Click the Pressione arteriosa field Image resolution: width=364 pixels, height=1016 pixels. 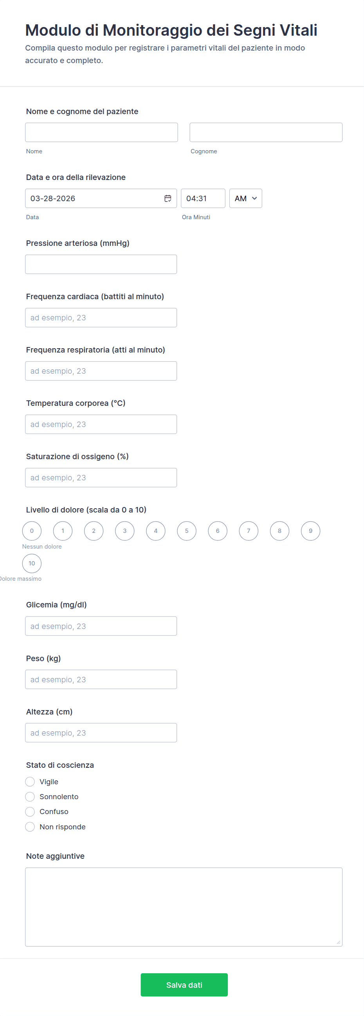pyautogui.click(x=101, y=264)
